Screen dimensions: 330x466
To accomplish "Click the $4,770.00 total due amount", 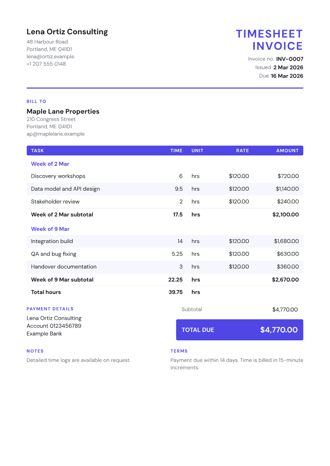I will [279, 330].
